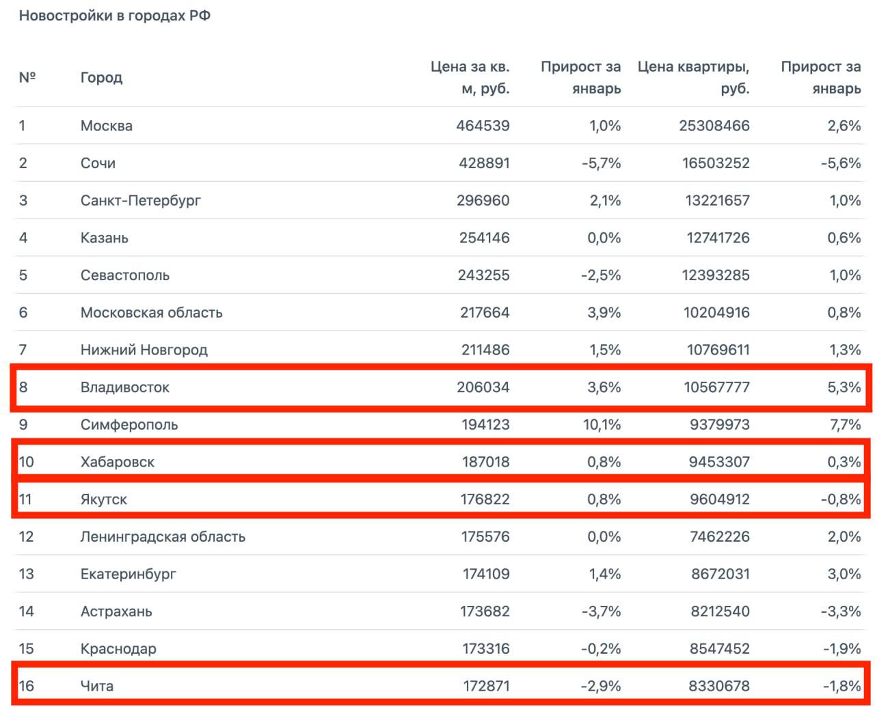Click Moscow's price value 464539
The width and height of the screenshot is (875, 707).
coord(483,126)
